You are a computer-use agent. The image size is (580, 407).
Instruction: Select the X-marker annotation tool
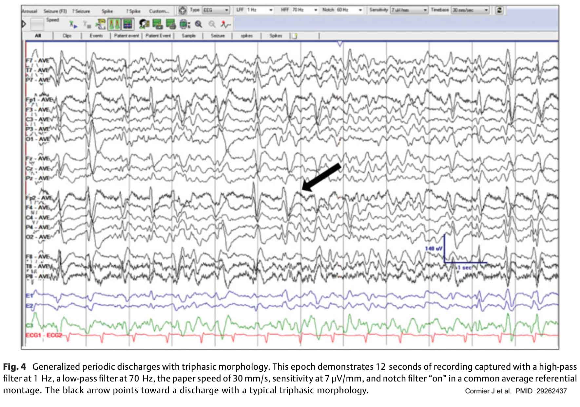pos(72,24)
